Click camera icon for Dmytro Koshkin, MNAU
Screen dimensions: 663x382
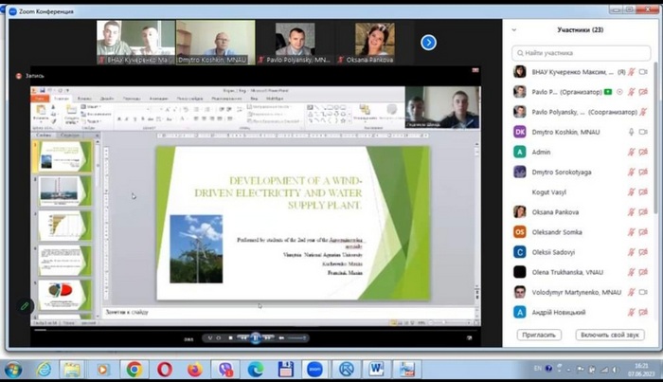click(x=643, y=132)
